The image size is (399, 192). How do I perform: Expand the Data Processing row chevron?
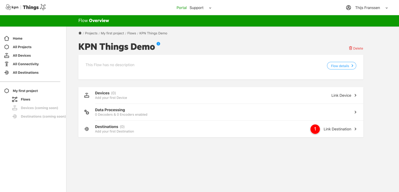point(355,112)
